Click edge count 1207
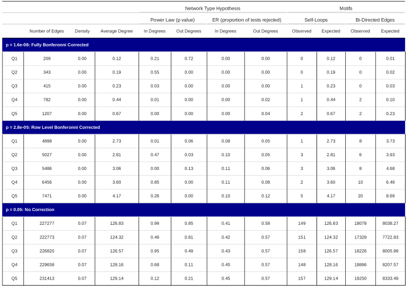Image resolution: width=406 pixels, height=286 pixels. point(47,114)
